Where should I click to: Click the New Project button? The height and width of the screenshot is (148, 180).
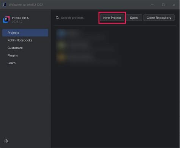point(112,18)
